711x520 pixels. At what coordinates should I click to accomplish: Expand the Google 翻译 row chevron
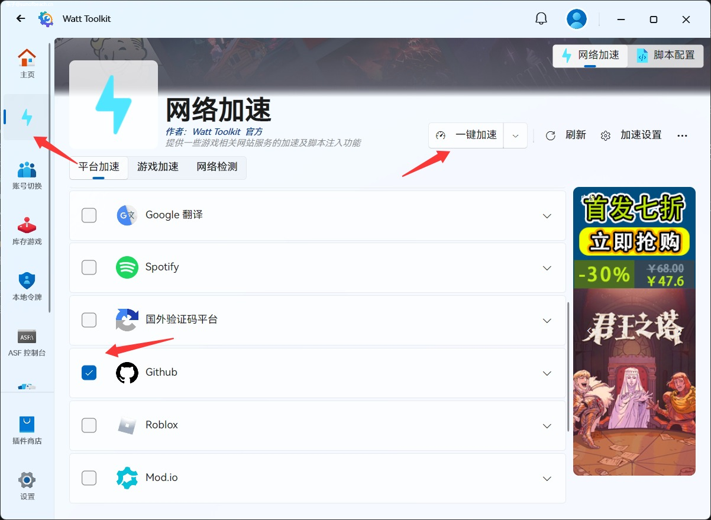(x=547, y=216)
